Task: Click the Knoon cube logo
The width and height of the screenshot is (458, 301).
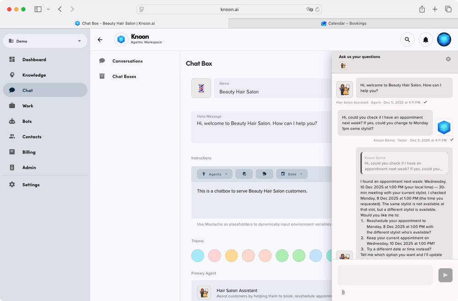Action: [x=121, y=39]
